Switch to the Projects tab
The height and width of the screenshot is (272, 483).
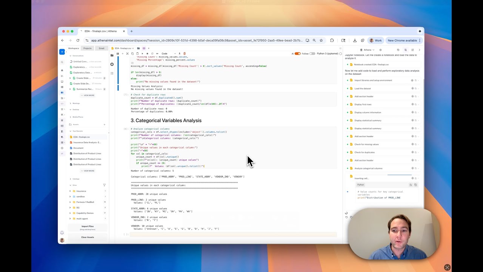point(88,48)
